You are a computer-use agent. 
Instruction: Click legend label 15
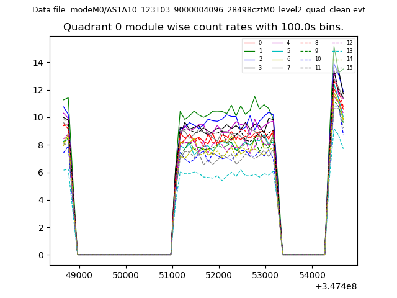pos(349,67)
